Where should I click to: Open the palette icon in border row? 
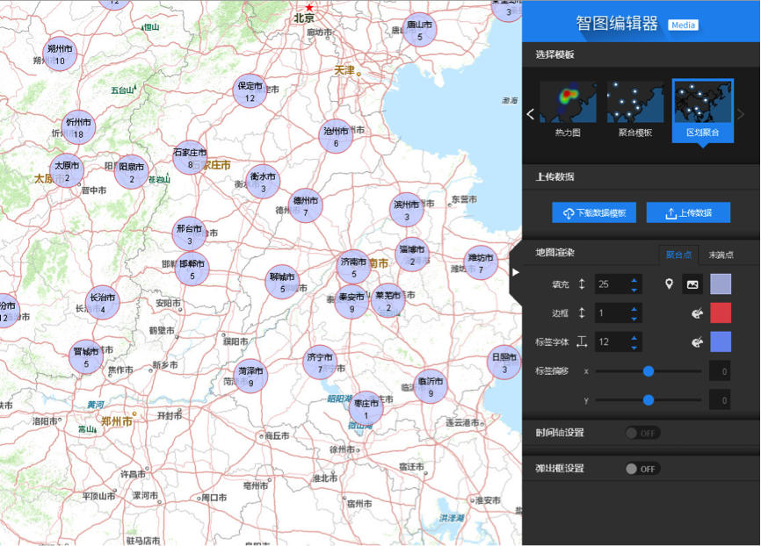697,313
